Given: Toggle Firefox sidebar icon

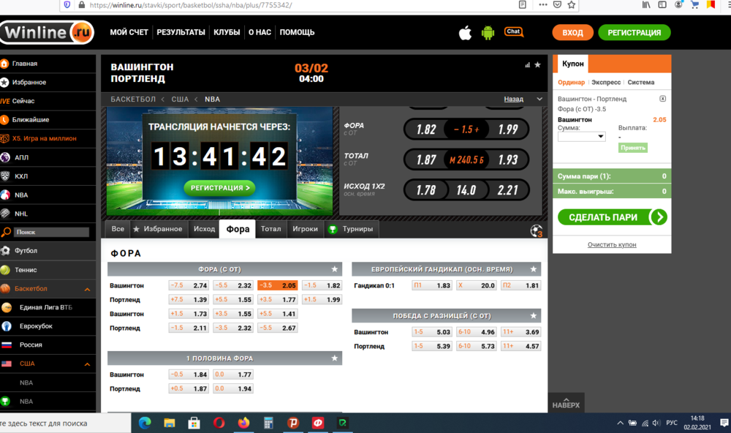Looking at the screenshot, I should point(662,4).
